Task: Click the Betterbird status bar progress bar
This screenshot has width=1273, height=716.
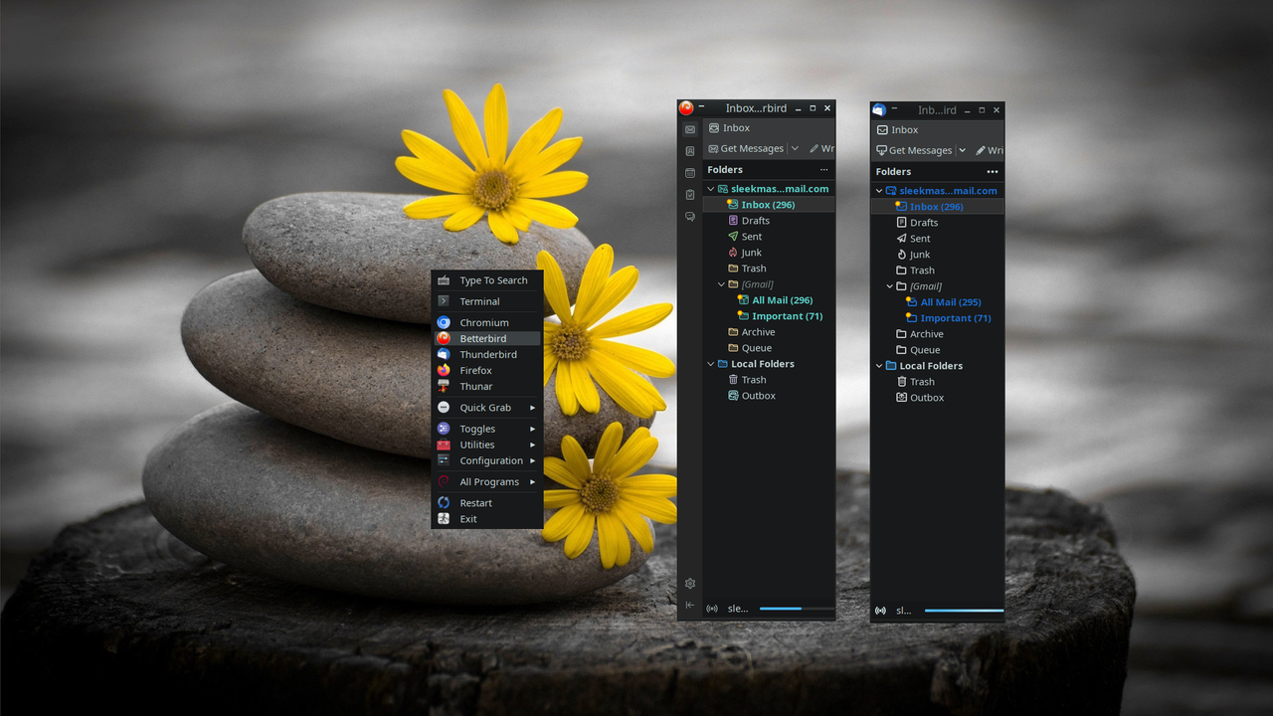Action: 796,609
